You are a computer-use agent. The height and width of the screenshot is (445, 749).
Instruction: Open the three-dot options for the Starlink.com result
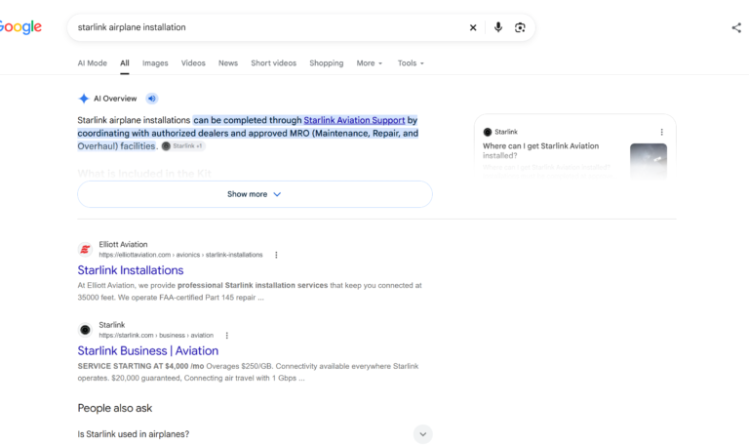coord(227,336)
